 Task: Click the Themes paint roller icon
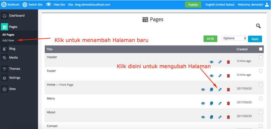[x=5, y=69]
